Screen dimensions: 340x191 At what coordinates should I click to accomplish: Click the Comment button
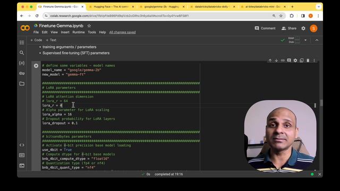point(265,28)
